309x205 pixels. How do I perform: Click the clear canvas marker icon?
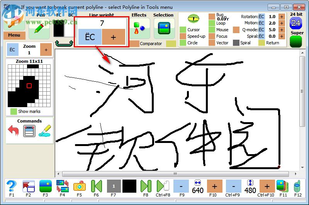coord(45,131)
